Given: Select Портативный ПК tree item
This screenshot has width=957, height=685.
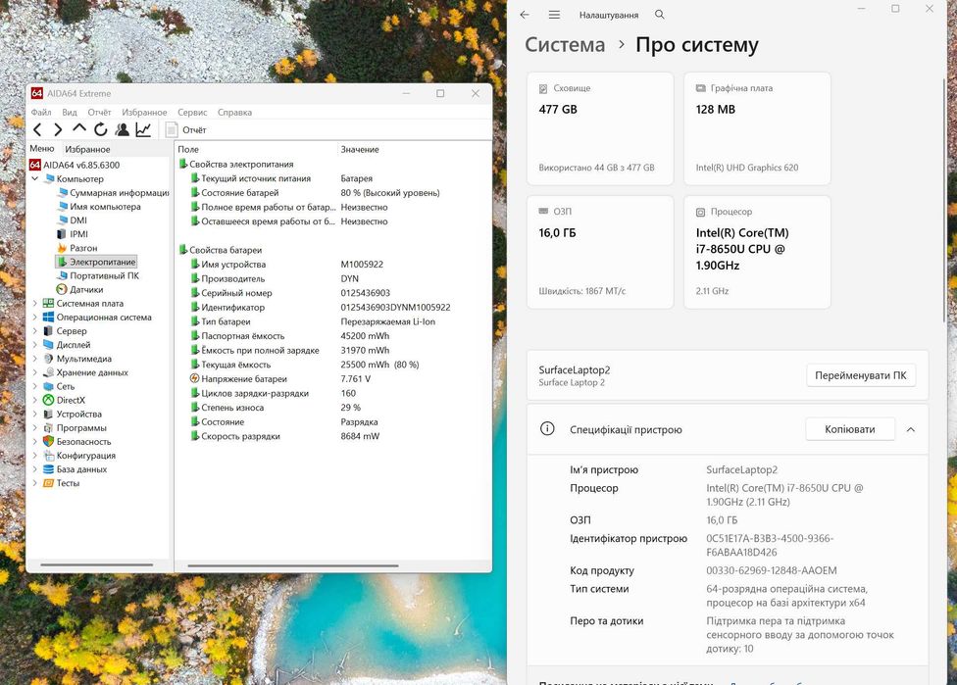Looking at the screenshot, I should click(98, 275).
